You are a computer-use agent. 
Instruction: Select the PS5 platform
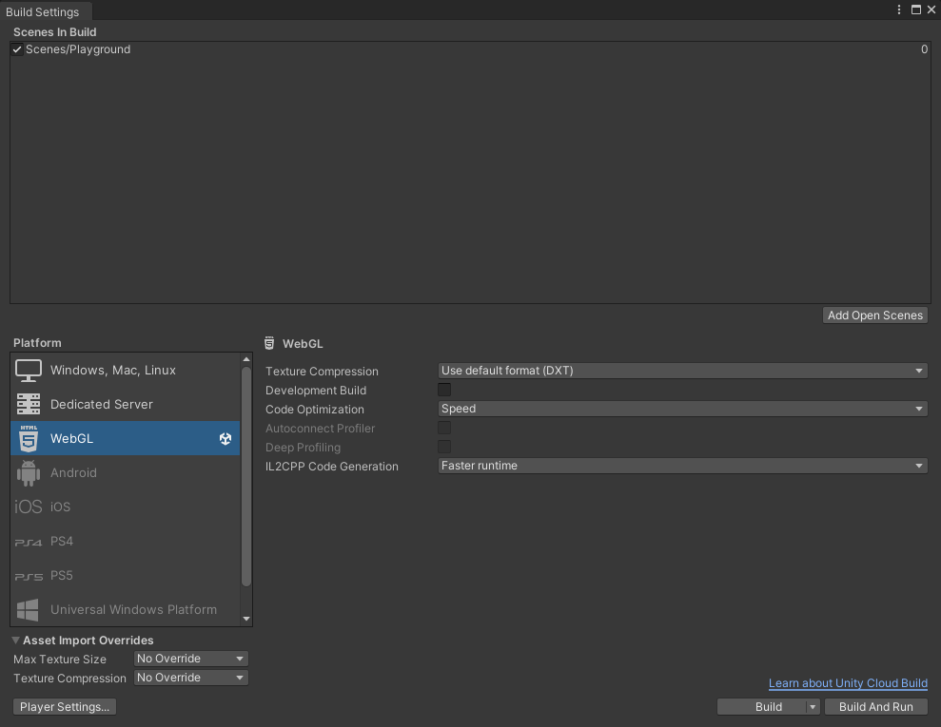pyautogui.click(x=125, y=575)
